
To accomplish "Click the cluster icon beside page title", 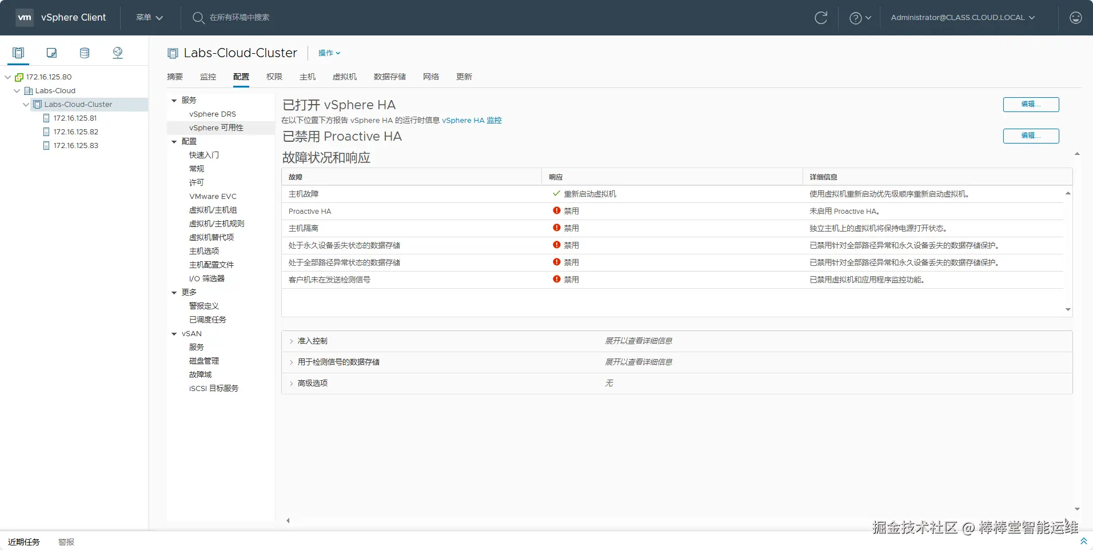I will point(173,53).
